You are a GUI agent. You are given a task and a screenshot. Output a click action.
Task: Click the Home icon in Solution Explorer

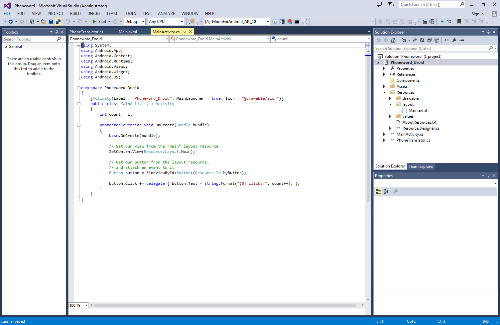pos(393,40)
